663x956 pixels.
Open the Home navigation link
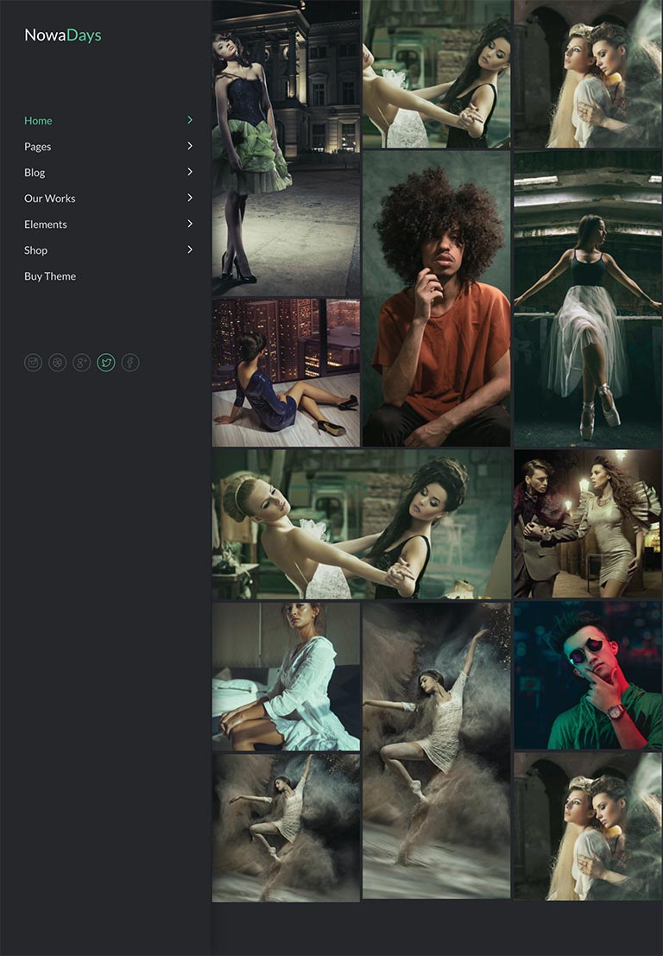(x=38, y=121)
